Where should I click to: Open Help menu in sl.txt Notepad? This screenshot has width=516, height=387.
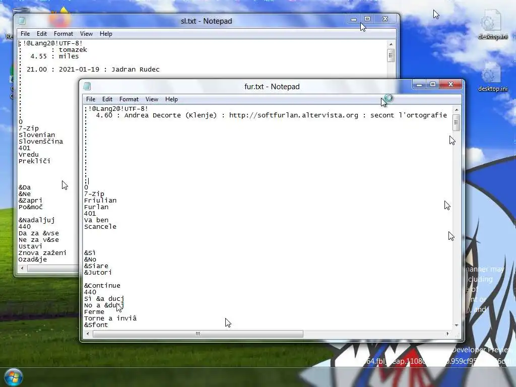tap(106, 34)
